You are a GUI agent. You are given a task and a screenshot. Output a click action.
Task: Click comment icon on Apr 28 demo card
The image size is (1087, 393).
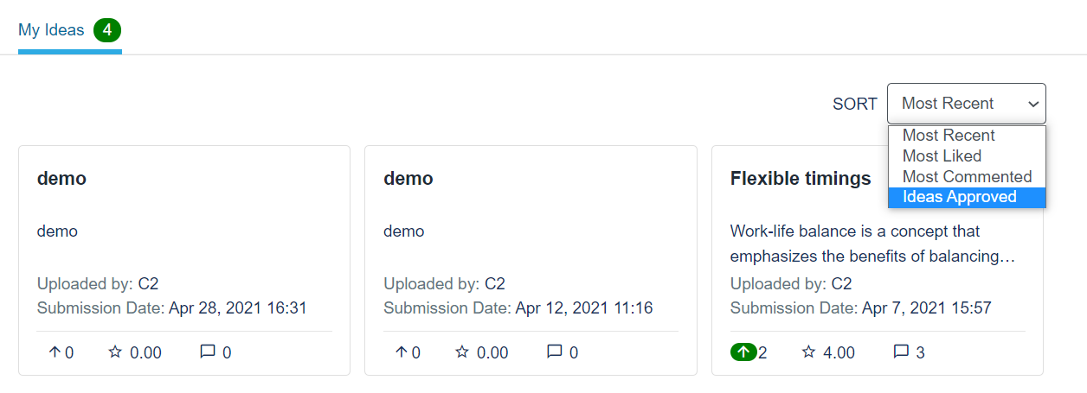tap(208, 352)
